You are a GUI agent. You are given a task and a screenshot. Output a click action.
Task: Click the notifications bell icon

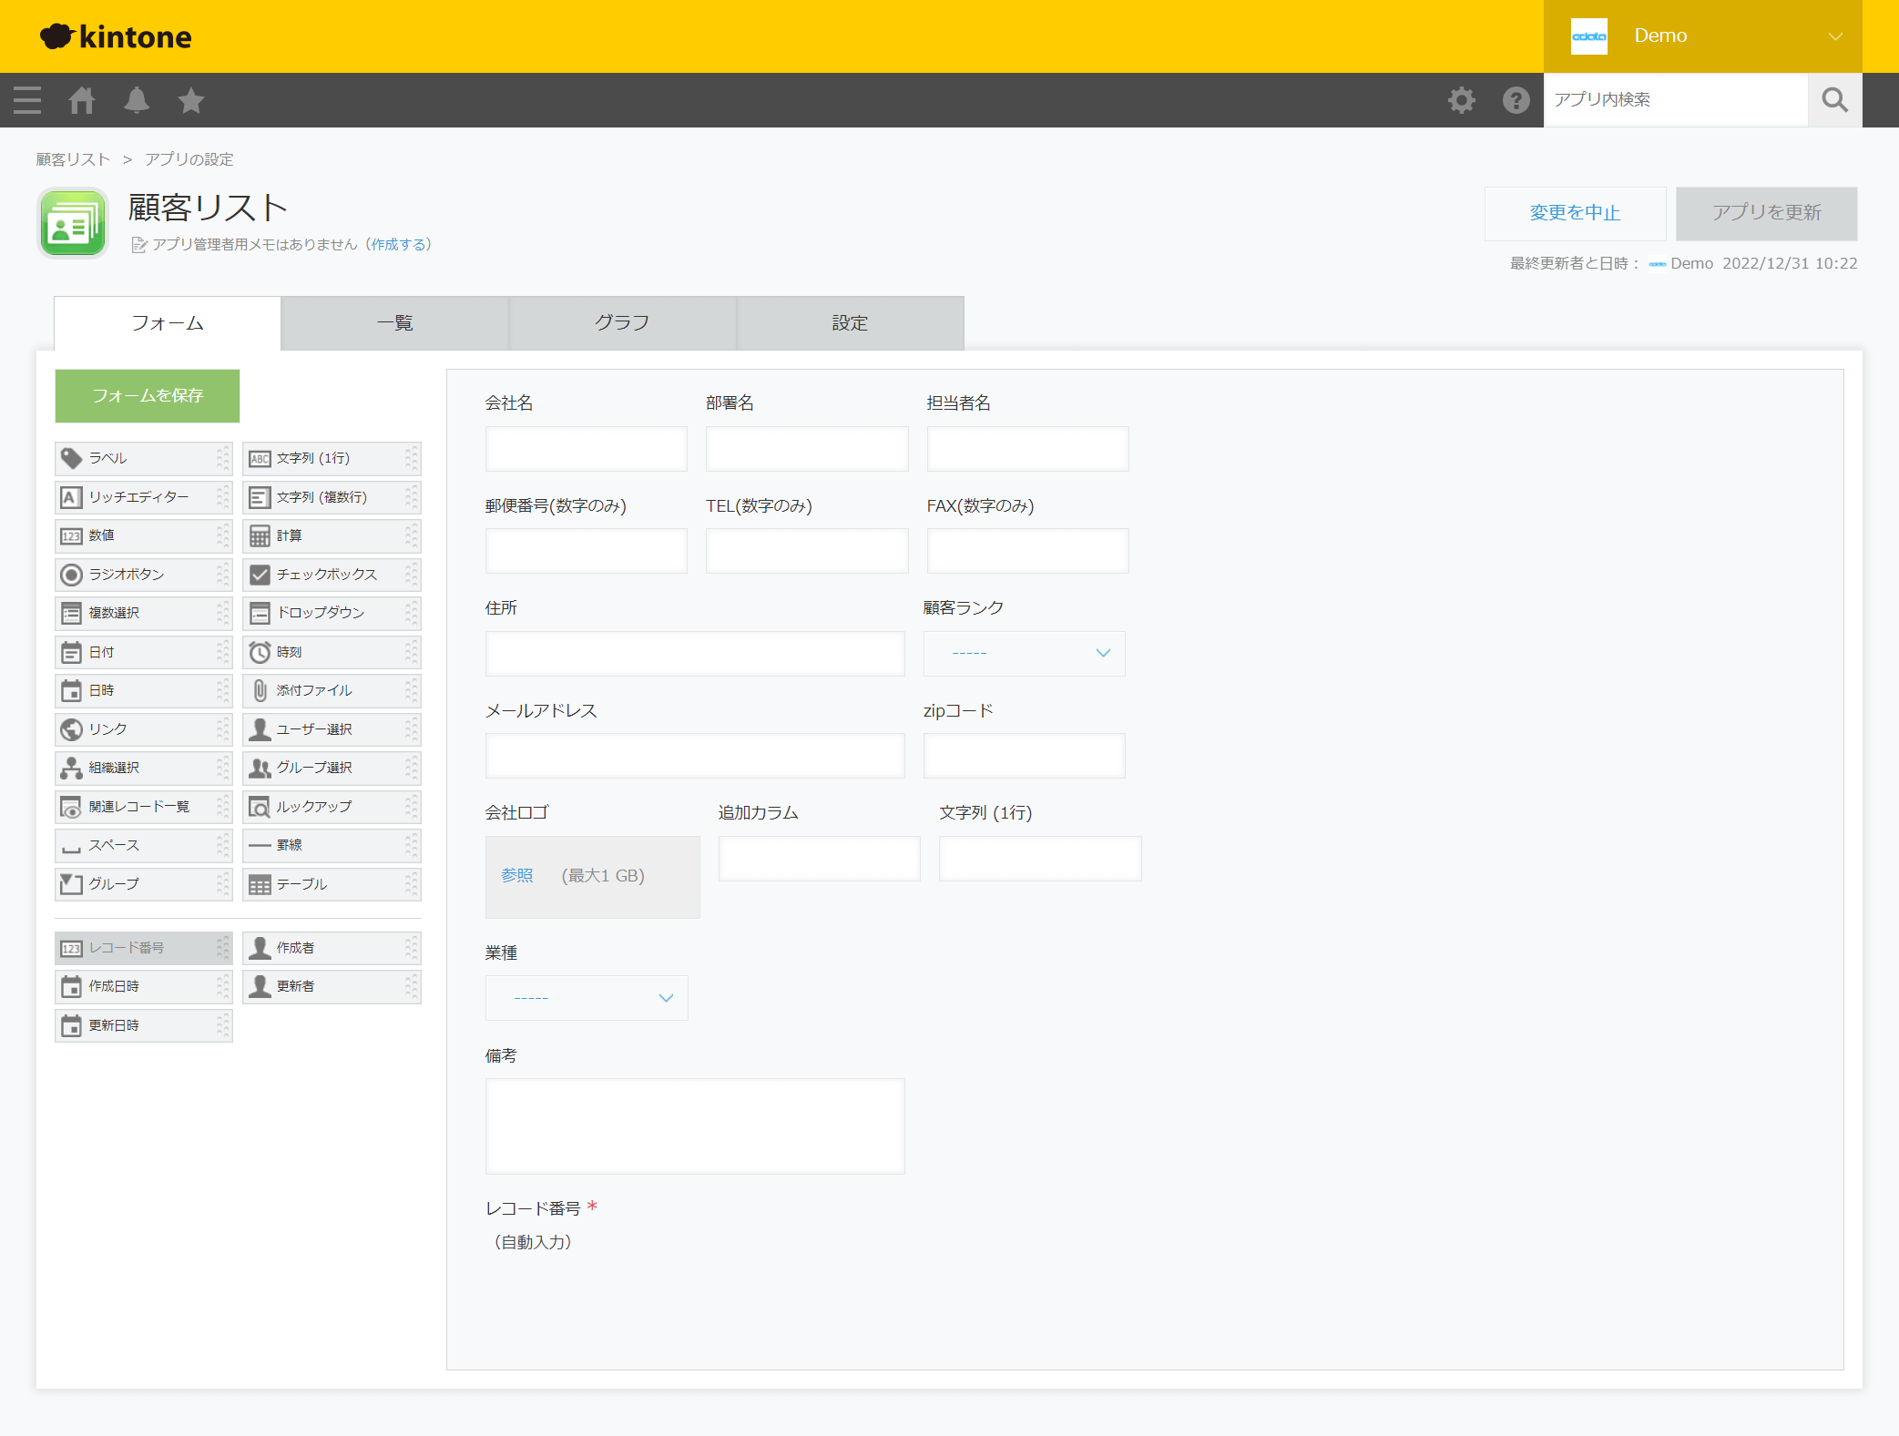tap(137, 100)
